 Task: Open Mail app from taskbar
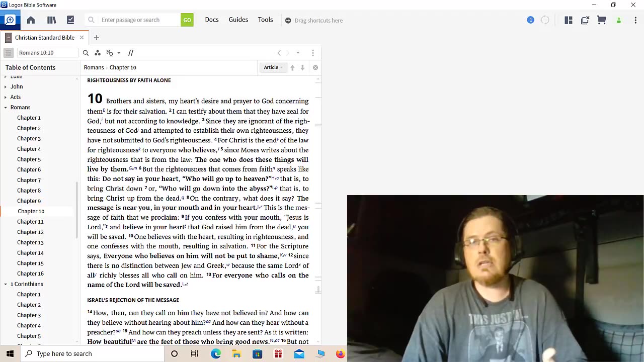click(x=299, y=353)
